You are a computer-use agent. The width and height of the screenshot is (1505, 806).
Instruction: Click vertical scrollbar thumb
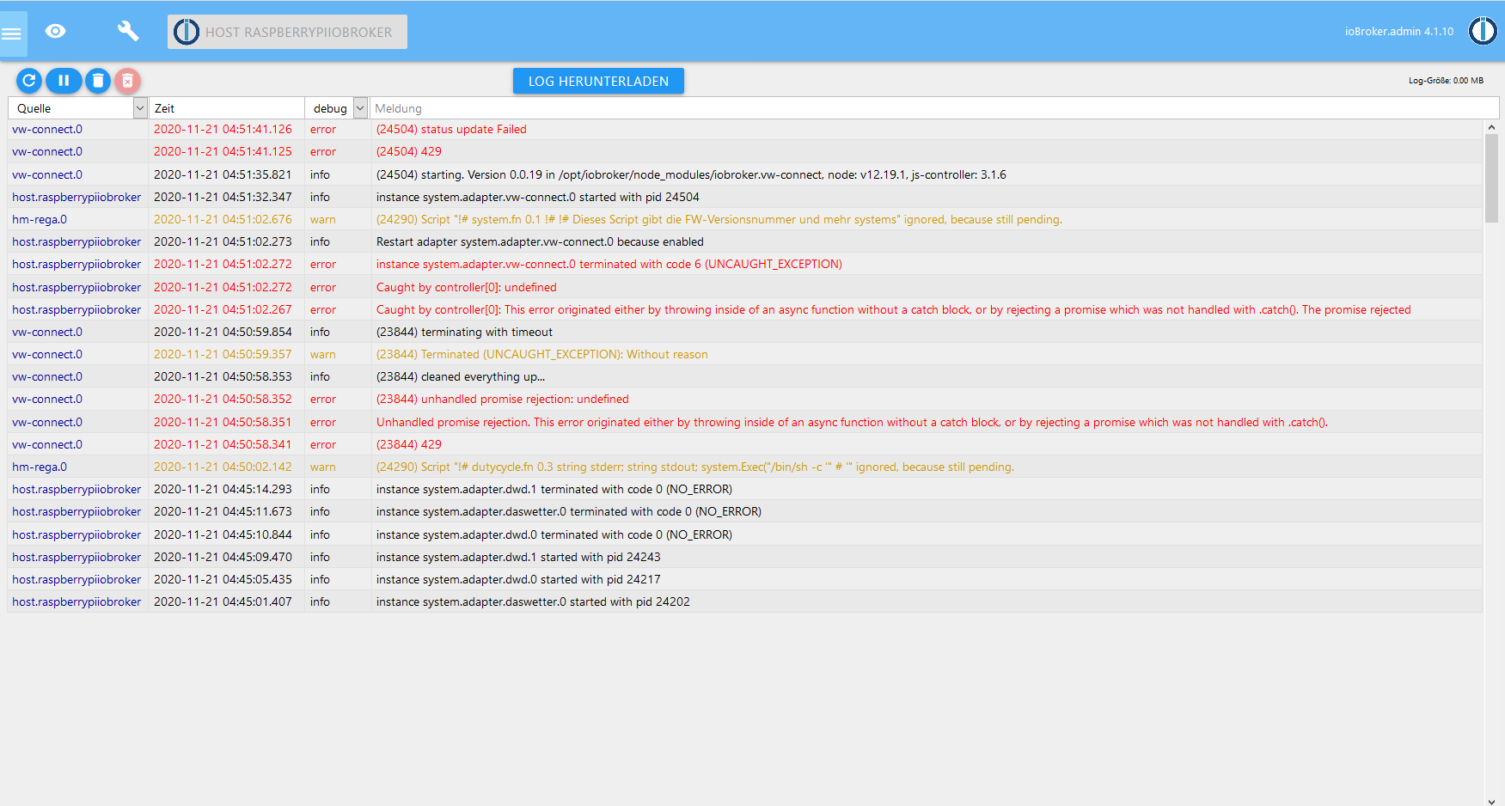(1491, 178)
